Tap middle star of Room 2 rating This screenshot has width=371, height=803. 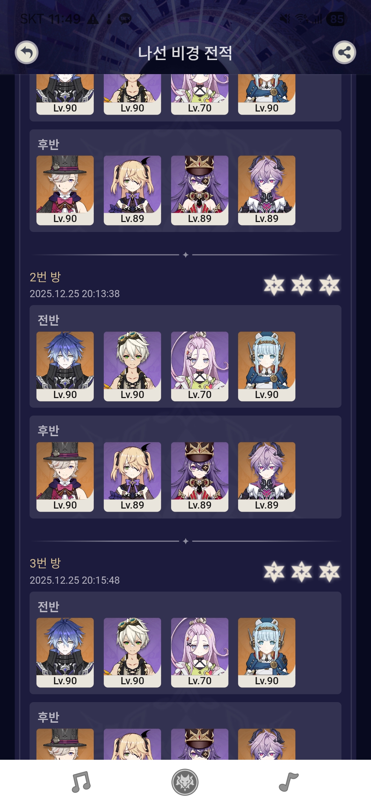[302, 285]
